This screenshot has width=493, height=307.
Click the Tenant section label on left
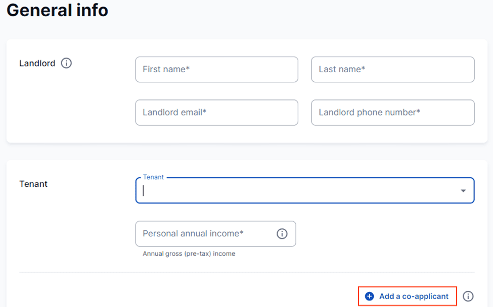tap(33, 184)
